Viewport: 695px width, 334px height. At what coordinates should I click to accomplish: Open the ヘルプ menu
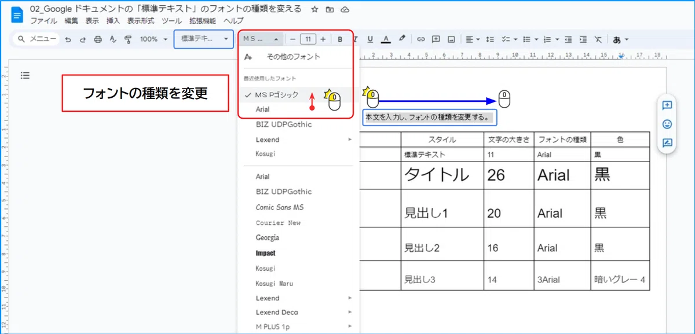point(233,21)
